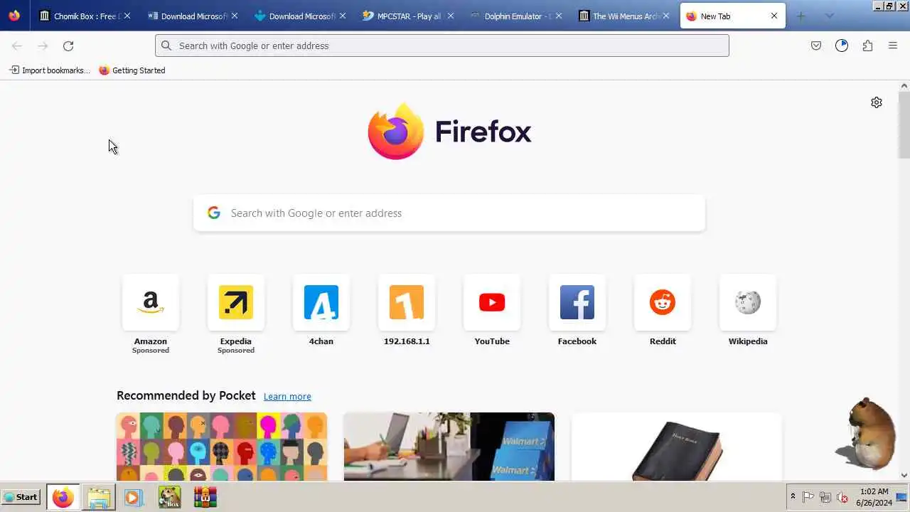
Task: Close the Dolphin Emulator tab
Action: [559, 16]
